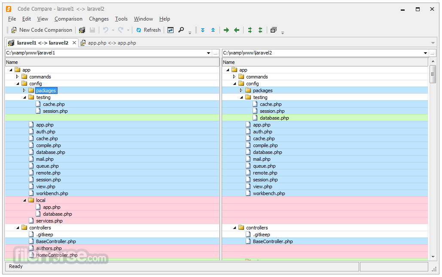The width and height of the screenshot is (442, 277).
Task: Collapse the right pane controllers folder
Action: tap(235, 228)
